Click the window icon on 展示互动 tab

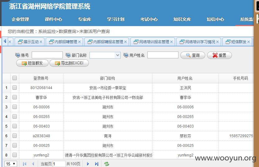pyautogui.click(x=20, y=42)
